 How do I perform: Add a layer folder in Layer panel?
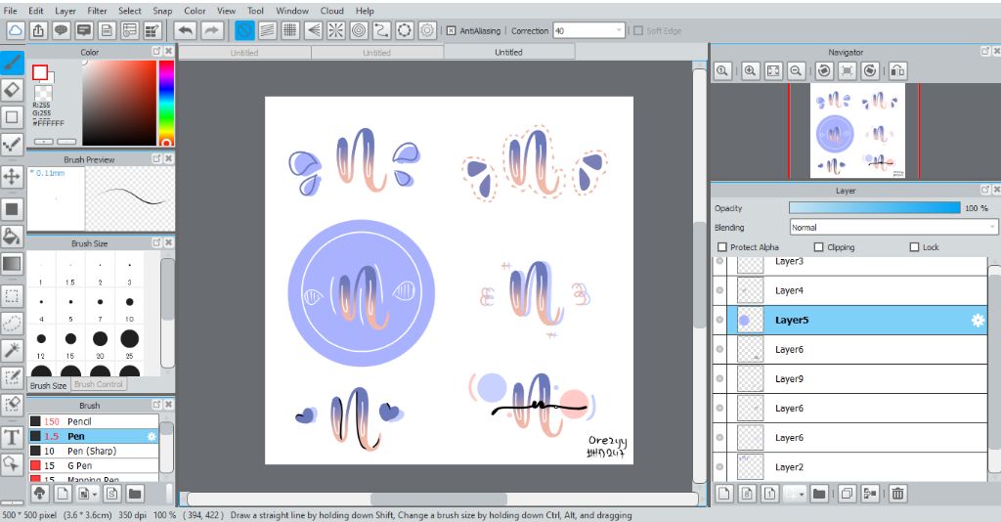[x=819, y=494]
